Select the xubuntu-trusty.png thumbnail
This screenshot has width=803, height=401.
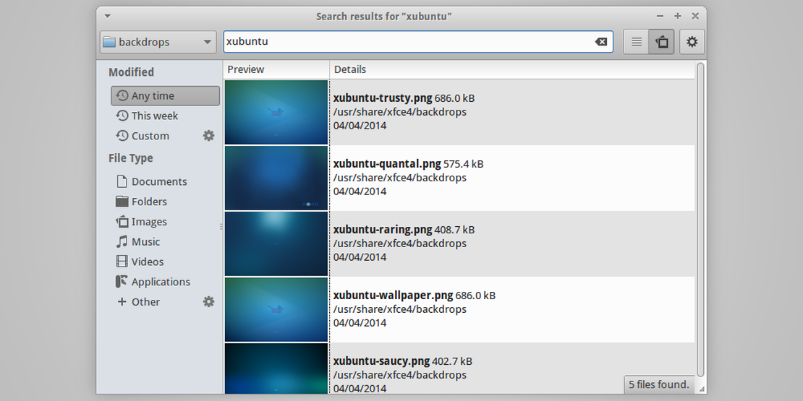[276, 112]
